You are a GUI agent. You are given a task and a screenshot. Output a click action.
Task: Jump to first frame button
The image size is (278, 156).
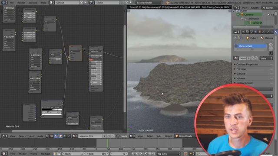click(133, 154)
